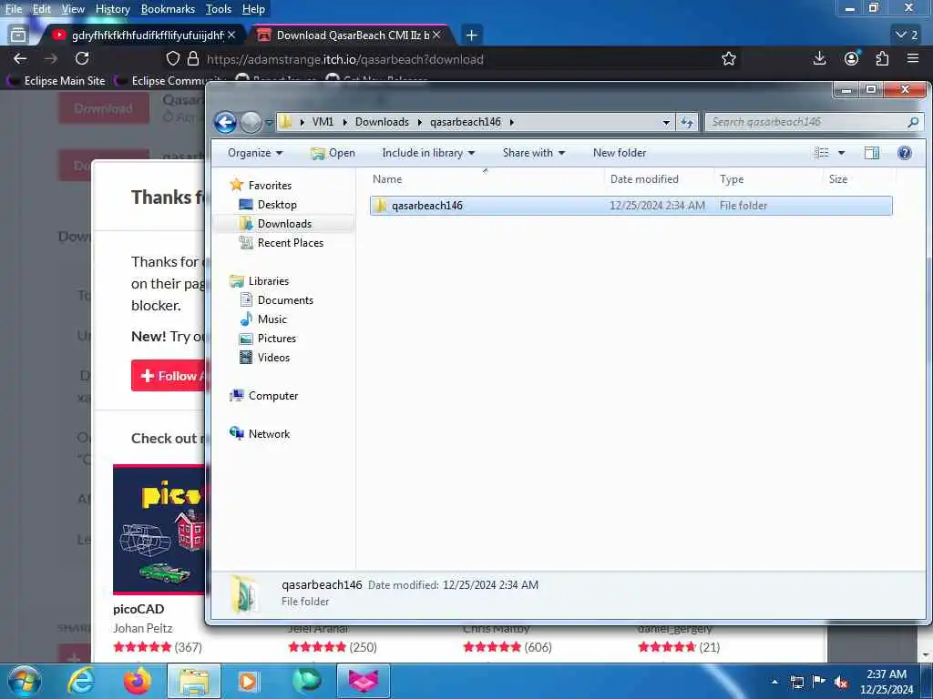Sort by Size column header
The image size is (933, 699).
point(838,179)
